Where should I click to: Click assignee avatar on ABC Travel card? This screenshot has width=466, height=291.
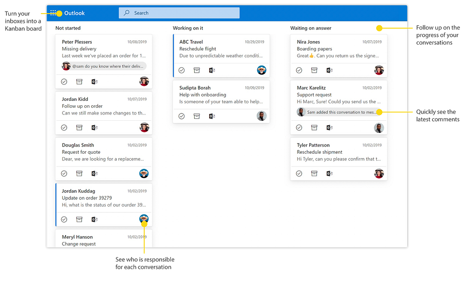[262, 70]
